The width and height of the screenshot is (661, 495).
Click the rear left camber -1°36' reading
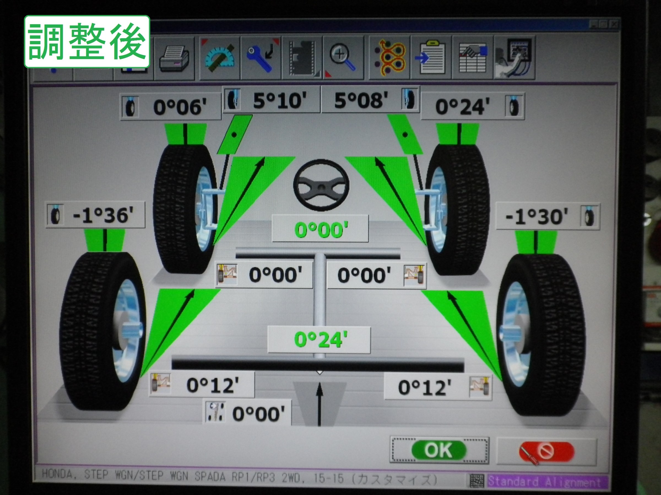[103, 215]
